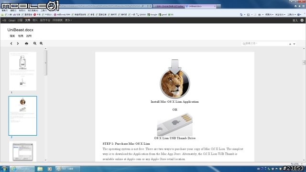306x172 pixels.
Task: Zoom out with the minus magnifier
Action: 35,43
